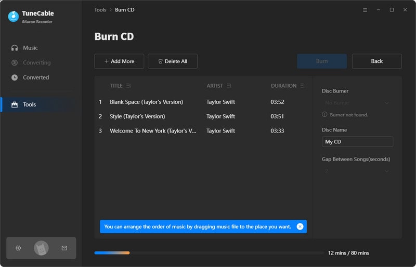Dismiss the drag-order tip banner
The image size is (416, 267).
coord(300,226)
